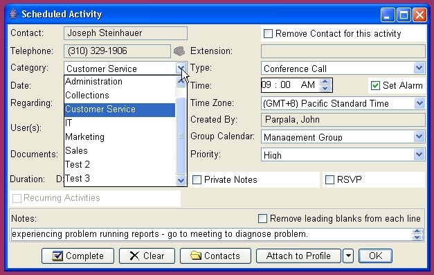The image size is (434, 275).
Task: Pick IT from the category list
Action: 120,123
